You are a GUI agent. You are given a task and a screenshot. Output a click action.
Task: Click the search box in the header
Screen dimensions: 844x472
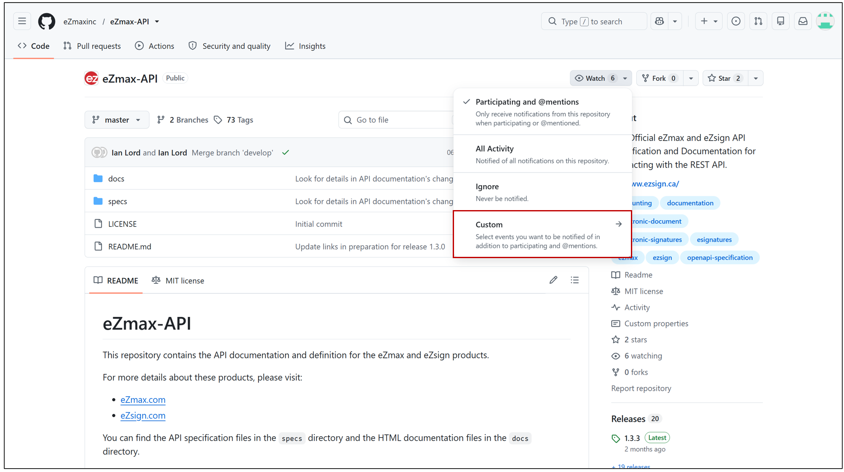(594, 21)
